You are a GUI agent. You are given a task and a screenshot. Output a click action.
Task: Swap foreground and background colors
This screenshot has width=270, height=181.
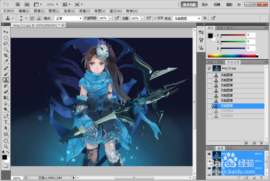coord(8,152)
